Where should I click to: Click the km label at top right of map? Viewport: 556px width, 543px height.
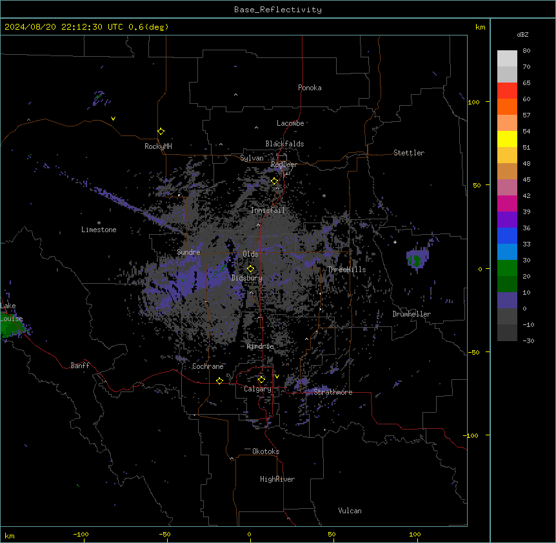point(480,27)
